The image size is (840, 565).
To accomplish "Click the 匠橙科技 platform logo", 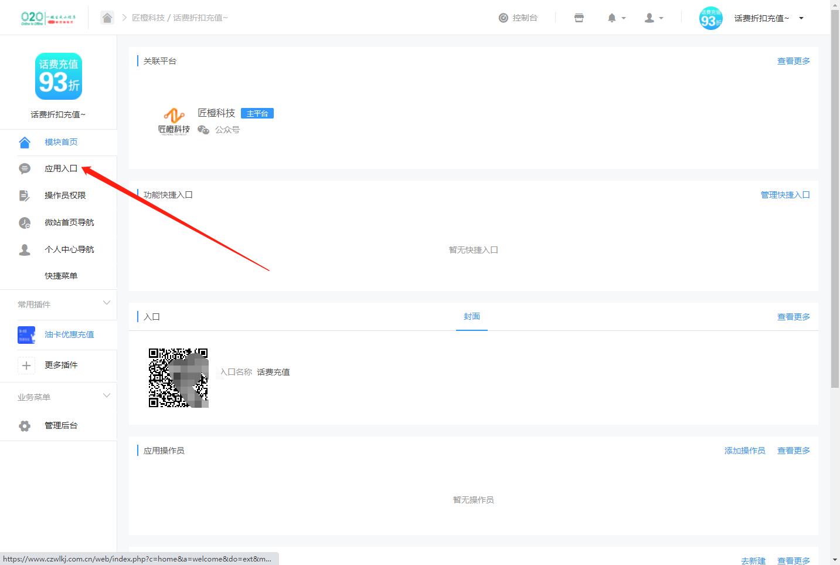I will [174, 121].
